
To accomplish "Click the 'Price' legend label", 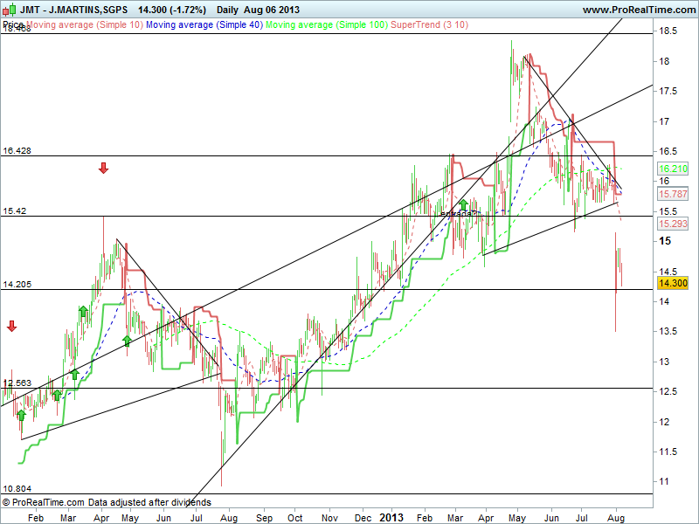I will click(13, 24).
